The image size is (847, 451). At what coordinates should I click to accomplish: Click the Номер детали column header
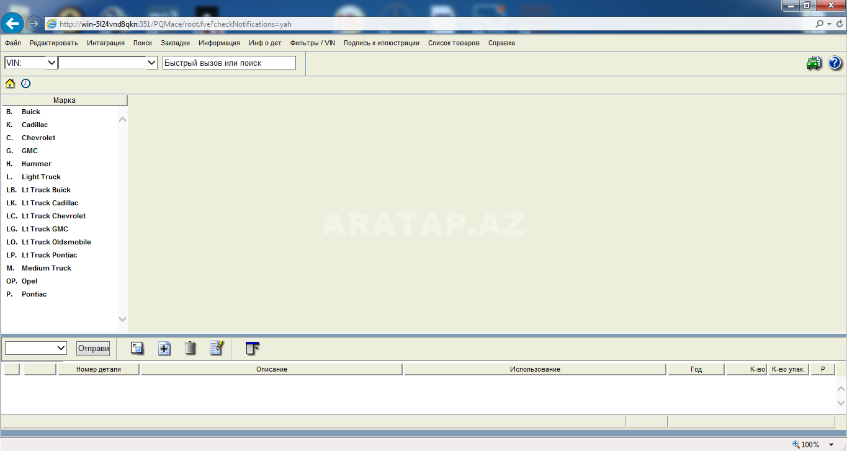pos(99,369)
